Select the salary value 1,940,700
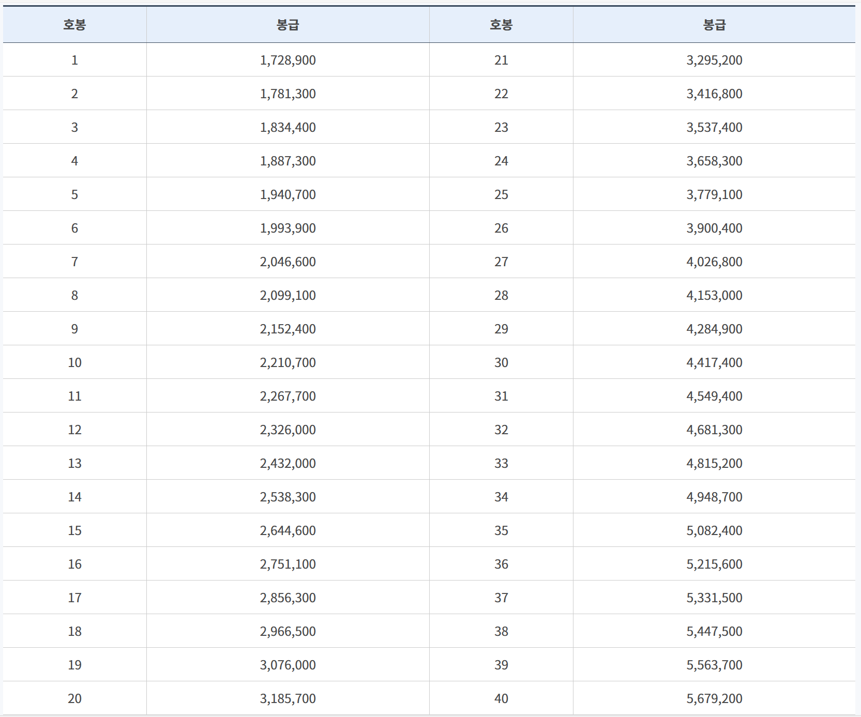Screen dimensions: 861x717 point(288,194)
